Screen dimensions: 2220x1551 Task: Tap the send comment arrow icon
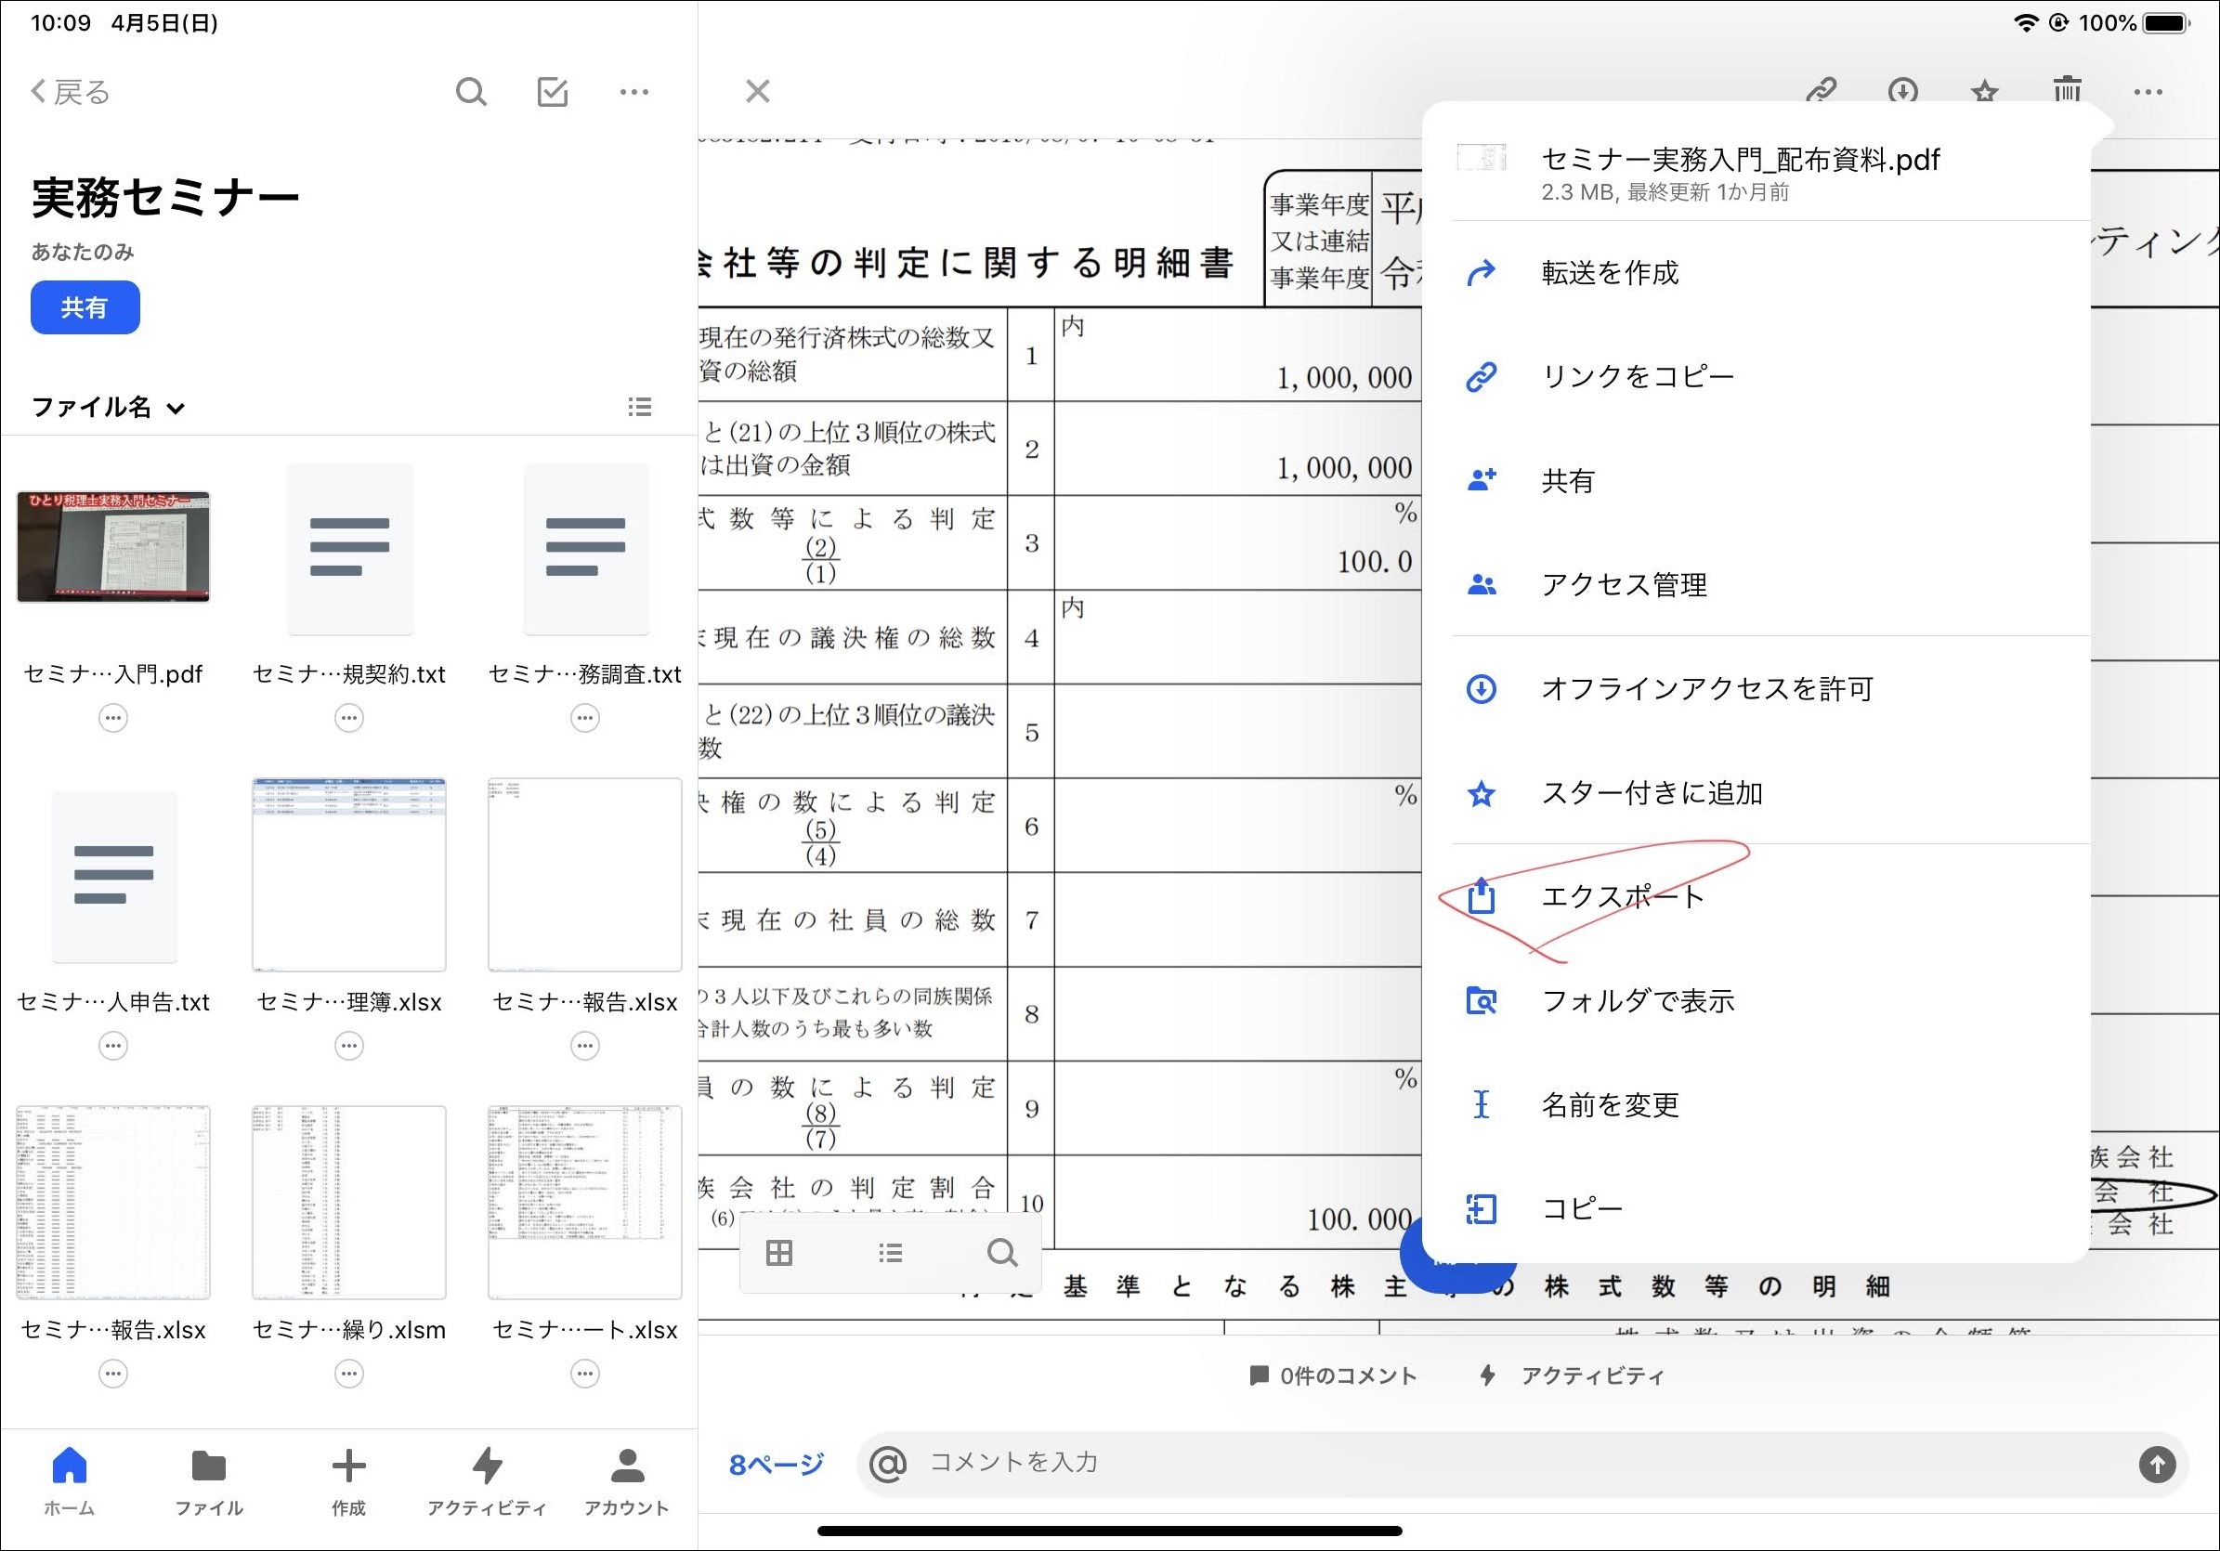(2157, 1464)
